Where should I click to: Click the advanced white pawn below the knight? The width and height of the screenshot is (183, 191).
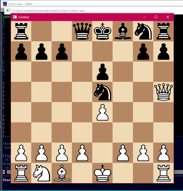(x=102, y=112)
